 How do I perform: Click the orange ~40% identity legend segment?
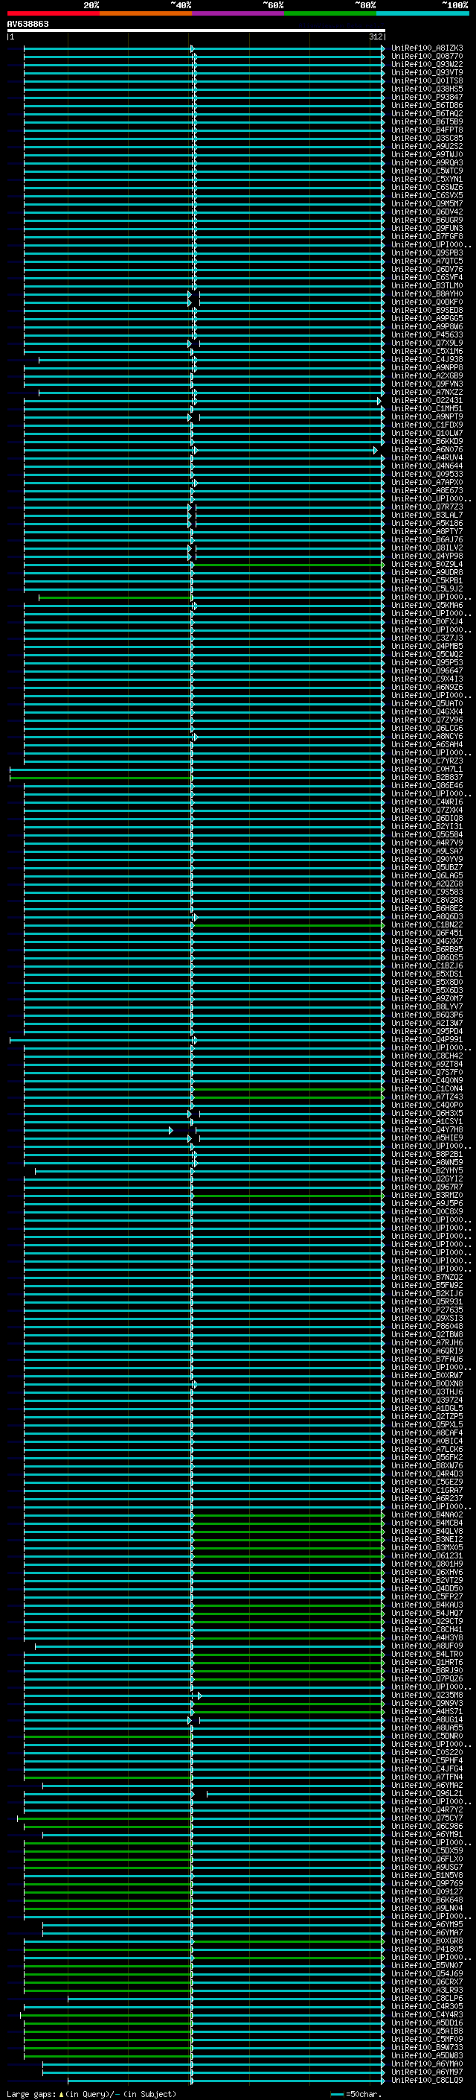(x=146, y=13)
